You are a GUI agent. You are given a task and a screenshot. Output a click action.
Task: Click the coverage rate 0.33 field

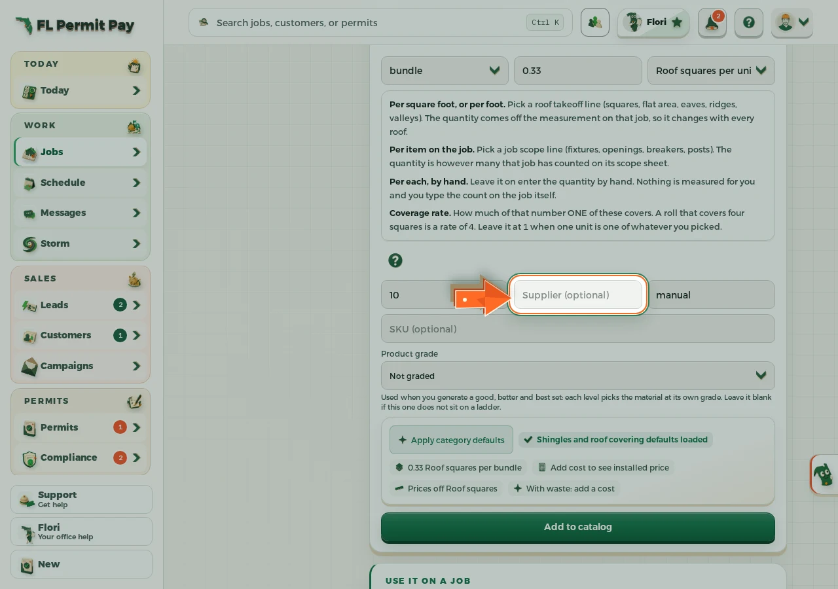click(x=578, y=71)
